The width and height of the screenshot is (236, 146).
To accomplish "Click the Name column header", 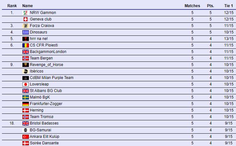I will [x=28, y=6].
